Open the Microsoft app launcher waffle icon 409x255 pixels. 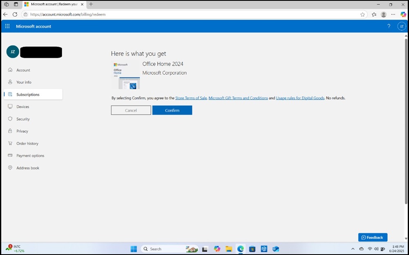tap(7, 26)
